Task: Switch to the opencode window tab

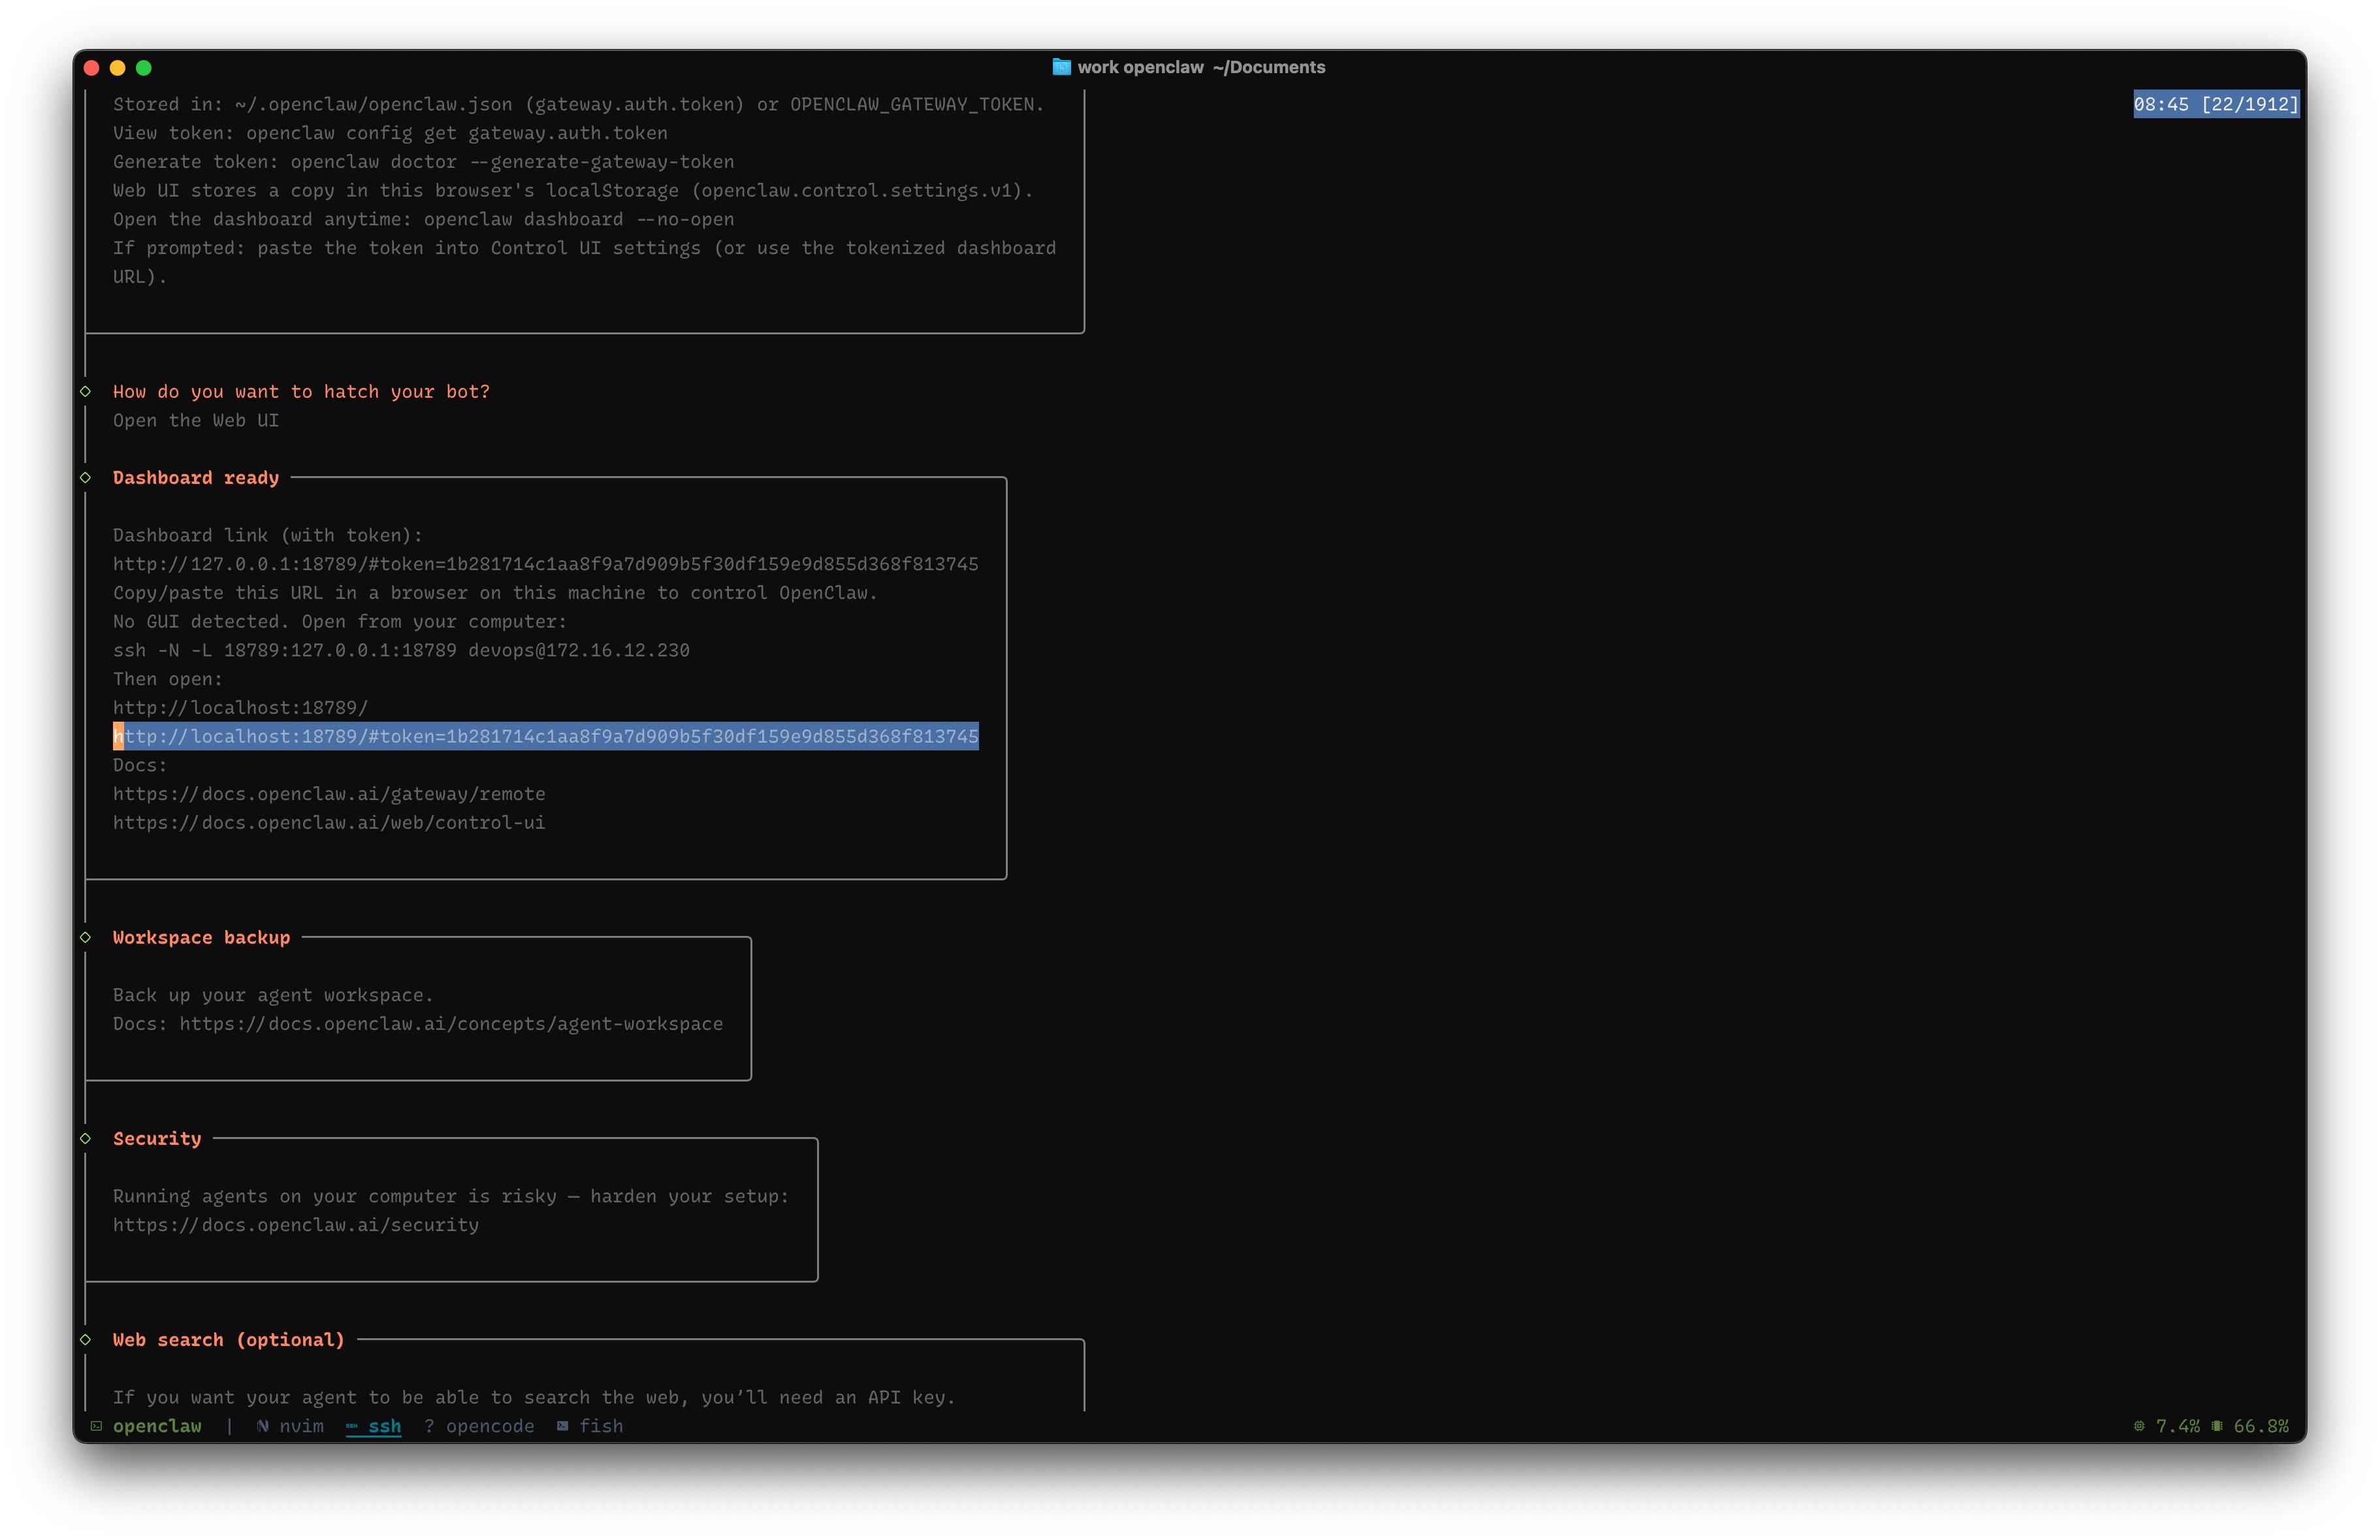Action: pyautogui.click(x=489, y=1426)
